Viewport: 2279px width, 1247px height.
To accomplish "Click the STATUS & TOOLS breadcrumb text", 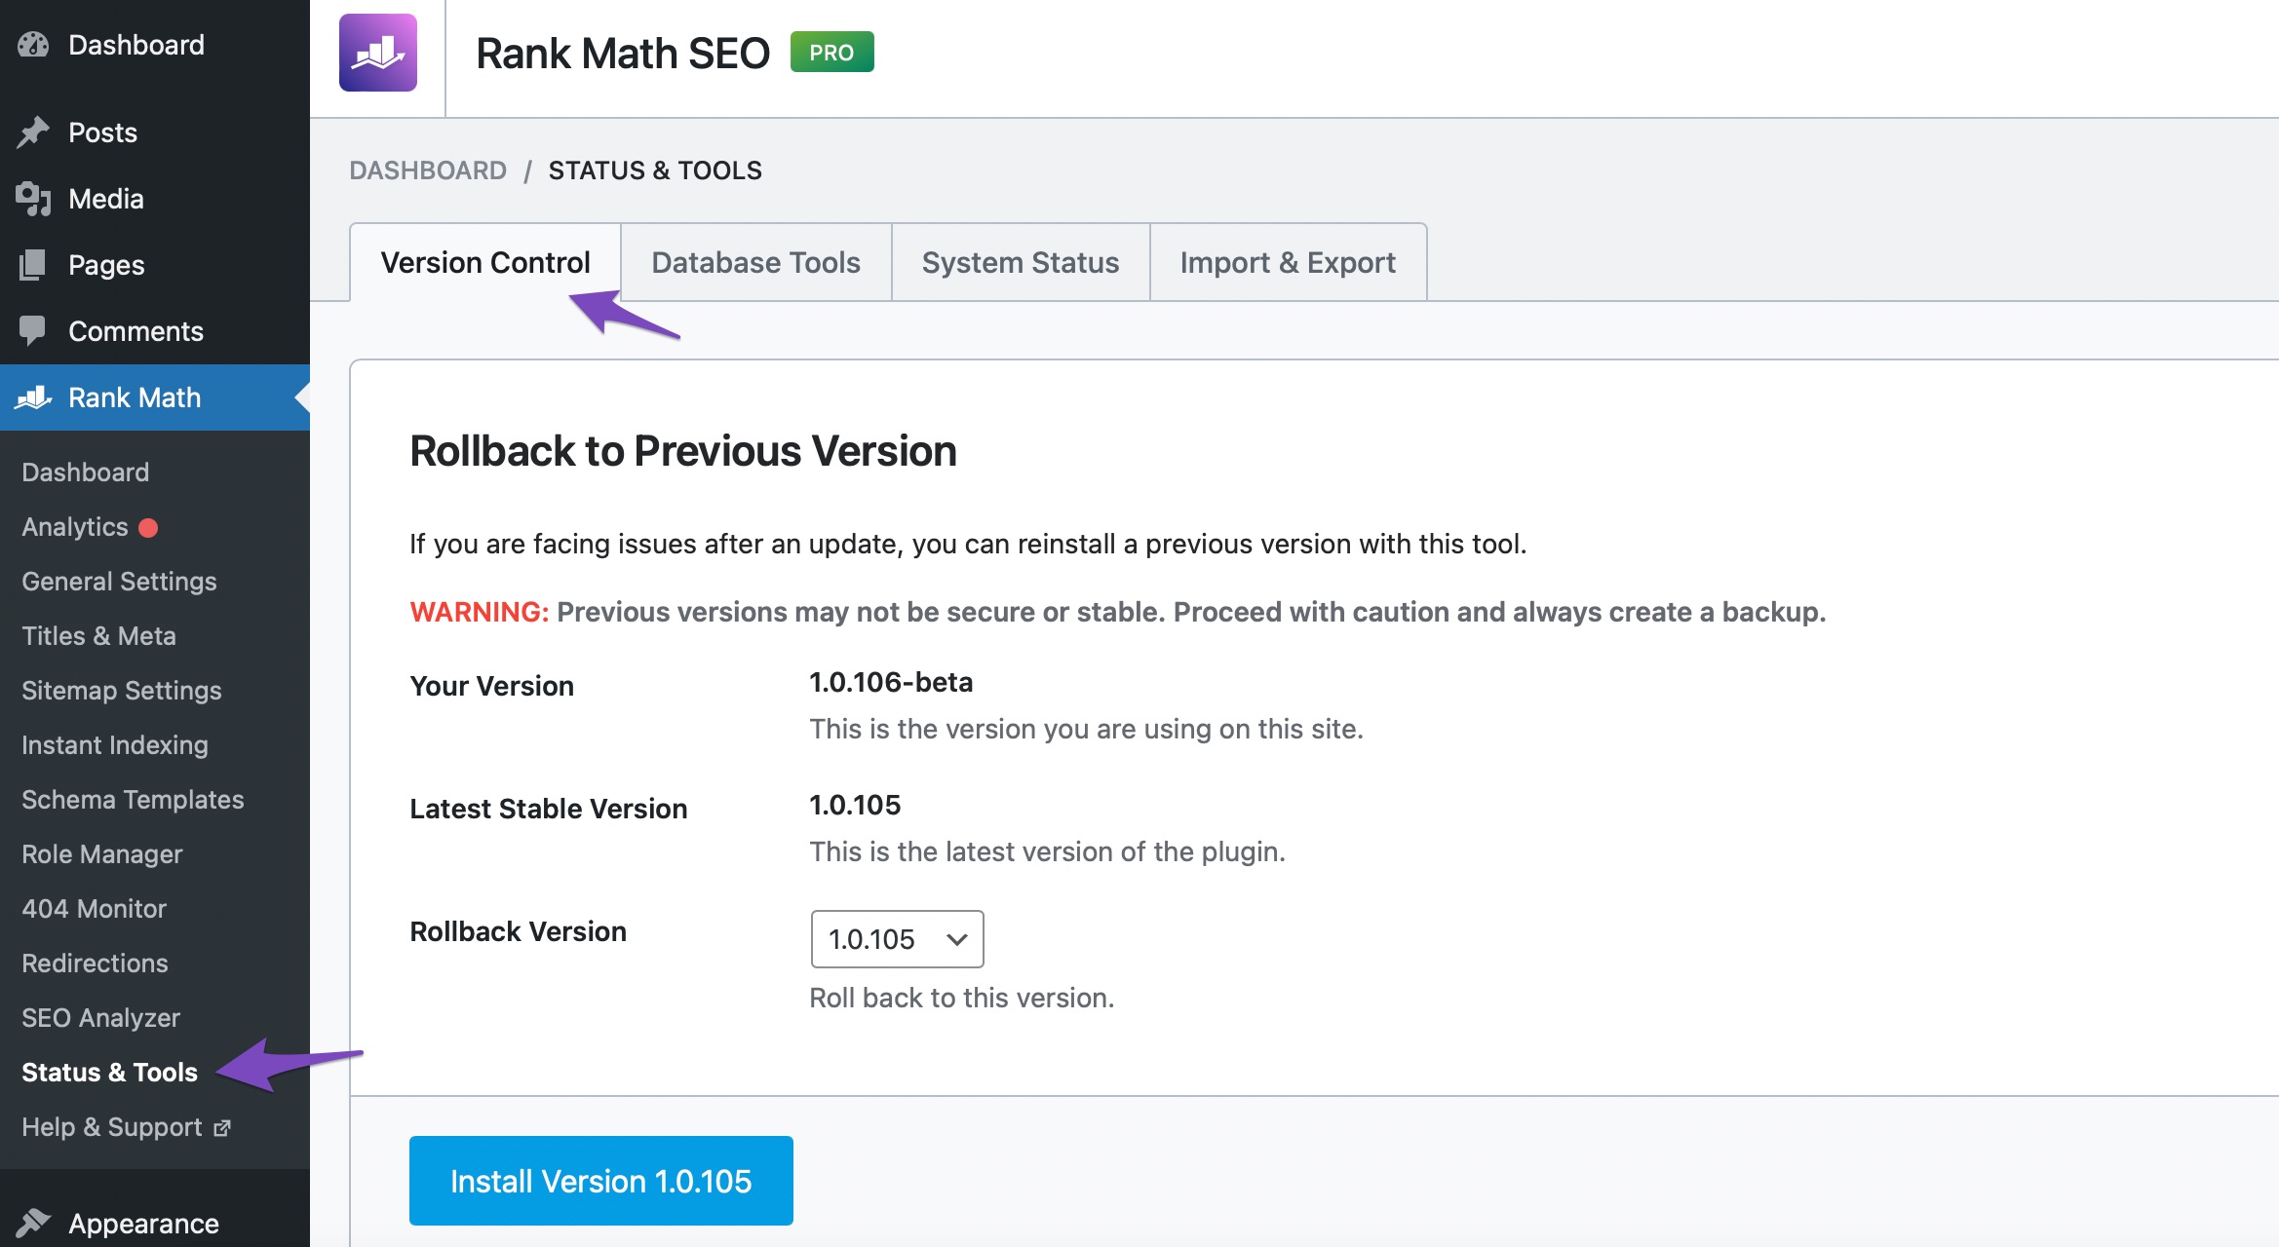I will point(655,170).
